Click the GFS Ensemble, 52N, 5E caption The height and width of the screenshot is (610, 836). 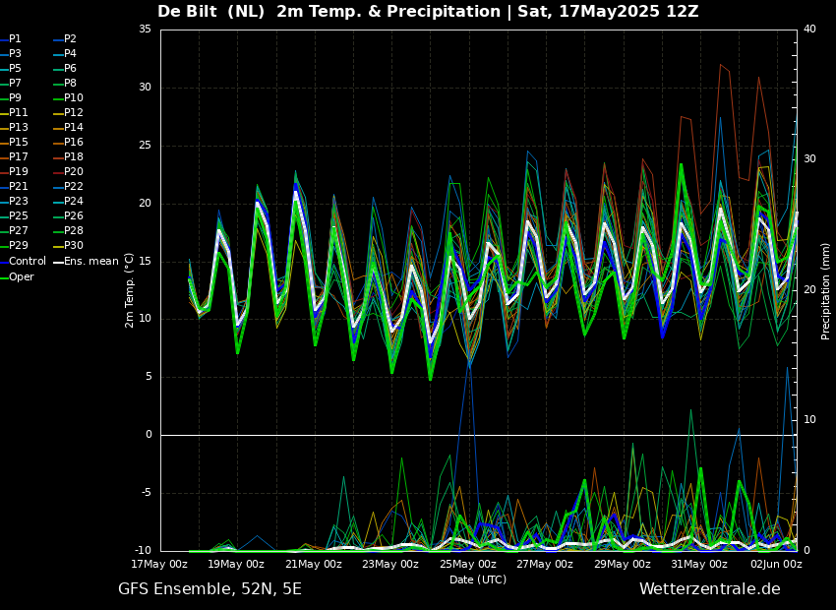(x=209, y=589)
